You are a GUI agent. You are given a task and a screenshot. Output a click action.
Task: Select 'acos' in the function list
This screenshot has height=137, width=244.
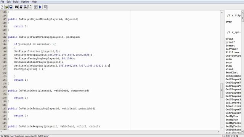[229, 62]
